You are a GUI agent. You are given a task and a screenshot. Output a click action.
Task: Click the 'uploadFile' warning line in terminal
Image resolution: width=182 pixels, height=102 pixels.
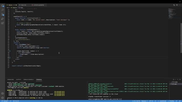tap(36, 94)
